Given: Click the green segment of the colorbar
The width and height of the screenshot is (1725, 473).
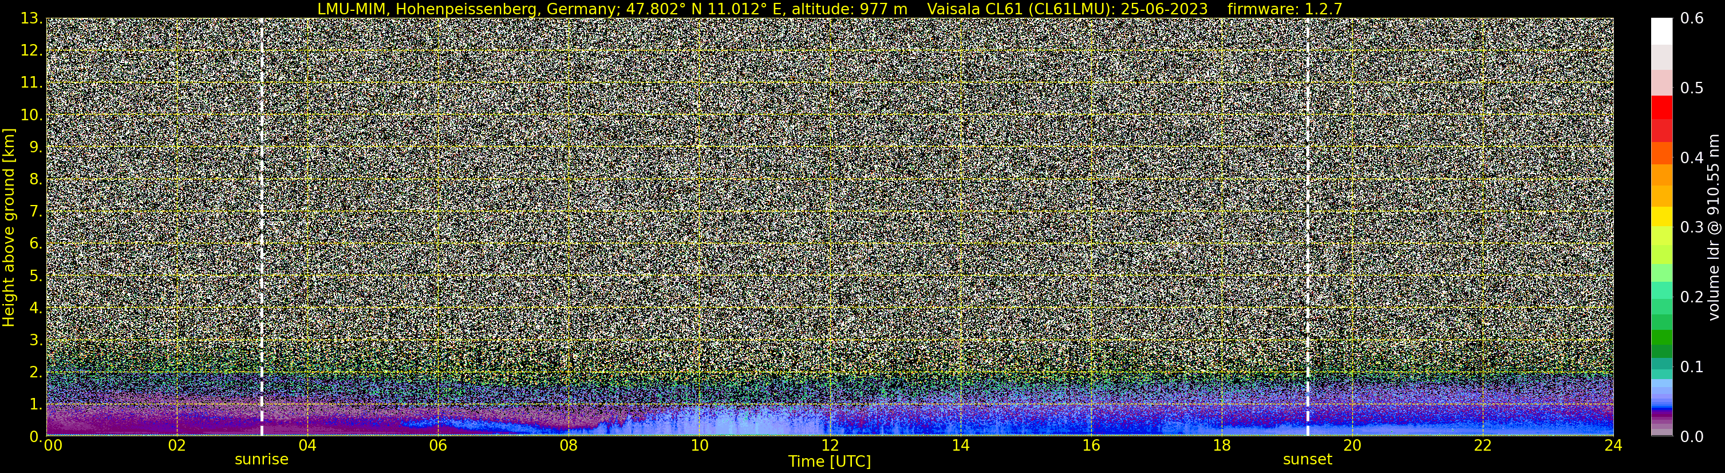Looking at the screenshot, I should (1661, 338).
